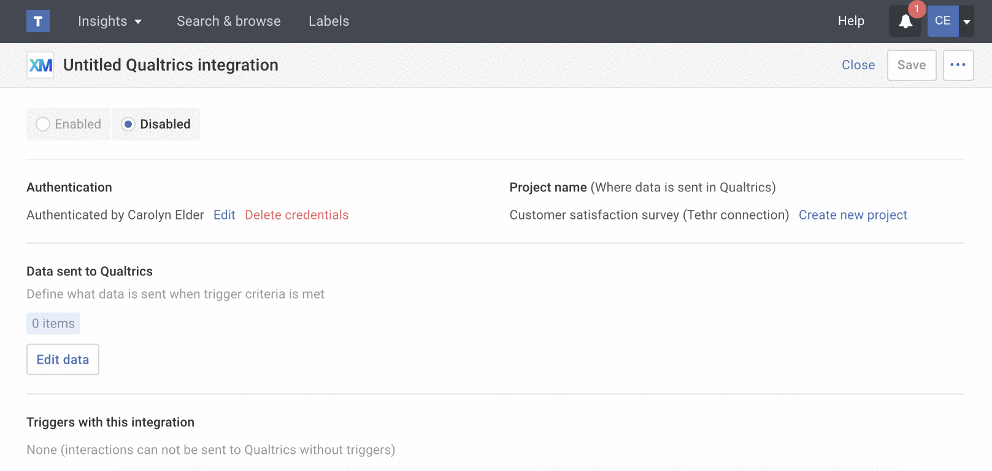Screen dimensions: 992x471
Task: Click the Edit data button
Action: [63, 359]
